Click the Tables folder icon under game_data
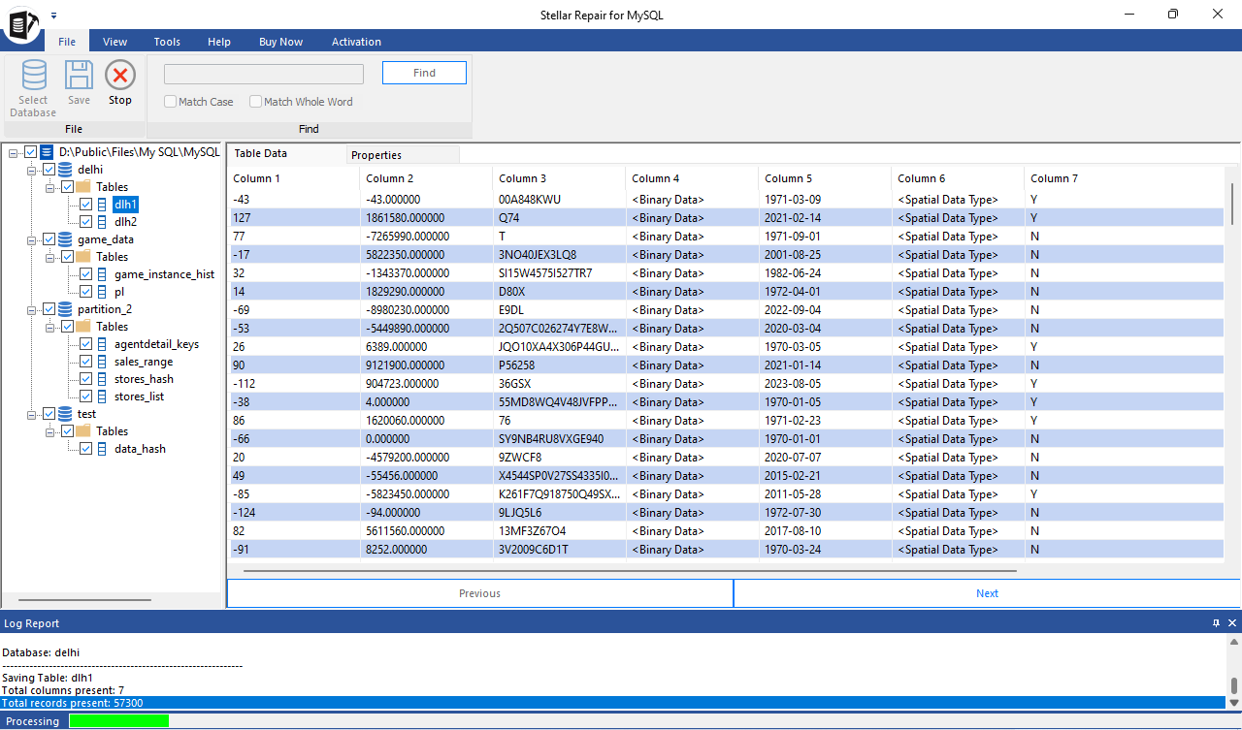 coord(83,257)
